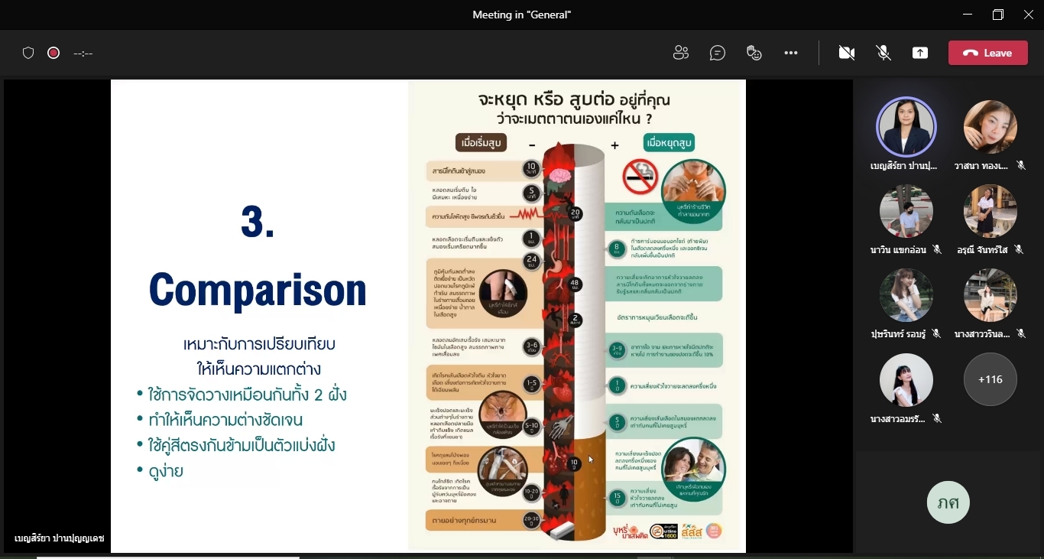Click muted mic icon beside นาวิน แขกอ่อน

tap(937, 250)
